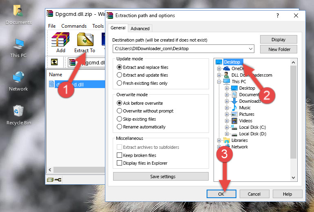Switch to the Advanced tab
This screenshot has height=212, width=314.
click(140, 29)
